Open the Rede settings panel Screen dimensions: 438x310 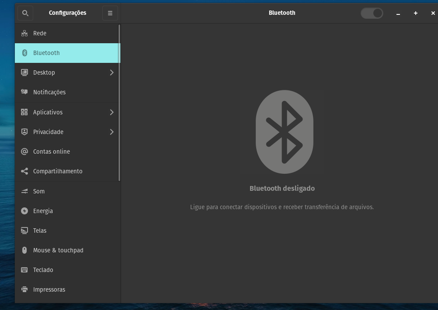pyautogui.click(x=67, y=33)
